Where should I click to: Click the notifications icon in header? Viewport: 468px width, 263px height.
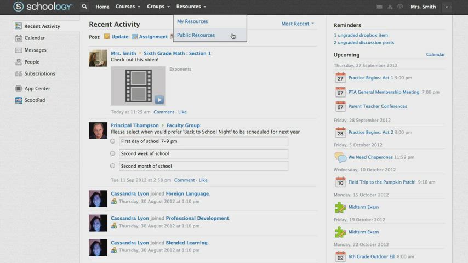(x=400, y=7)
